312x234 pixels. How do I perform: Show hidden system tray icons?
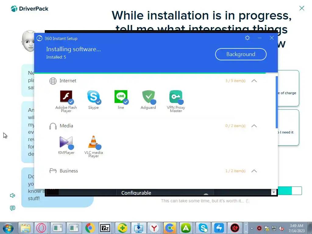pos(252,228)
